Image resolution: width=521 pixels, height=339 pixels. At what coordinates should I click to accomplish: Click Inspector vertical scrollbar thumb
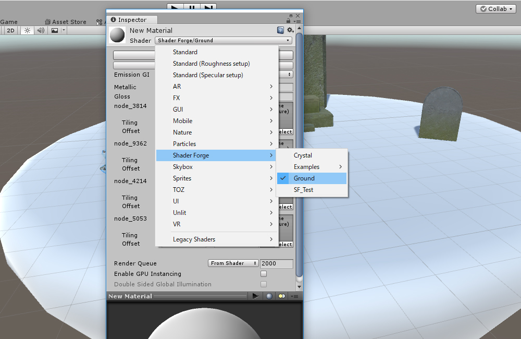tap(299, 155)
